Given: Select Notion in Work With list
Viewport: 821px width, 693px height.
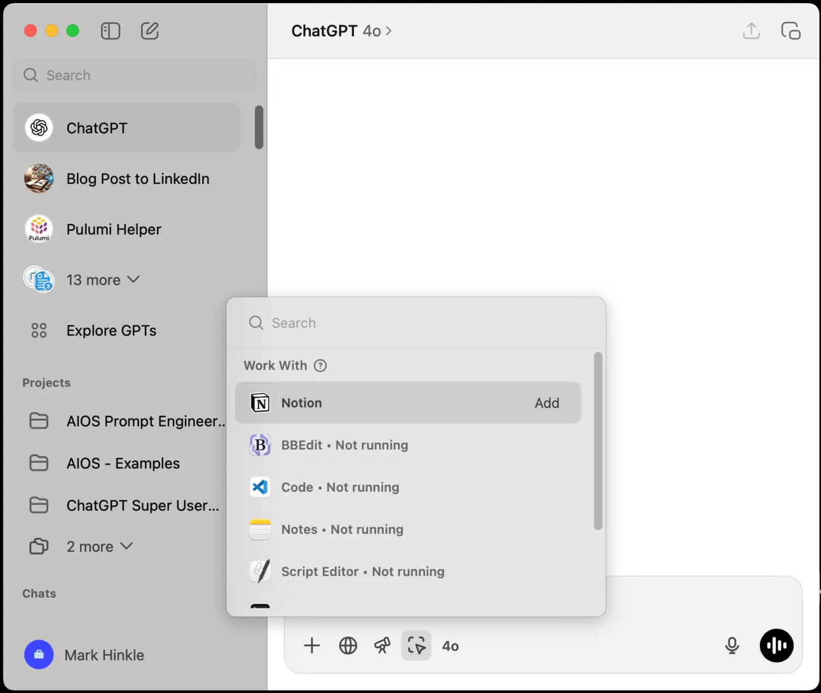Looking at the screenshot, I should (408, 402).
